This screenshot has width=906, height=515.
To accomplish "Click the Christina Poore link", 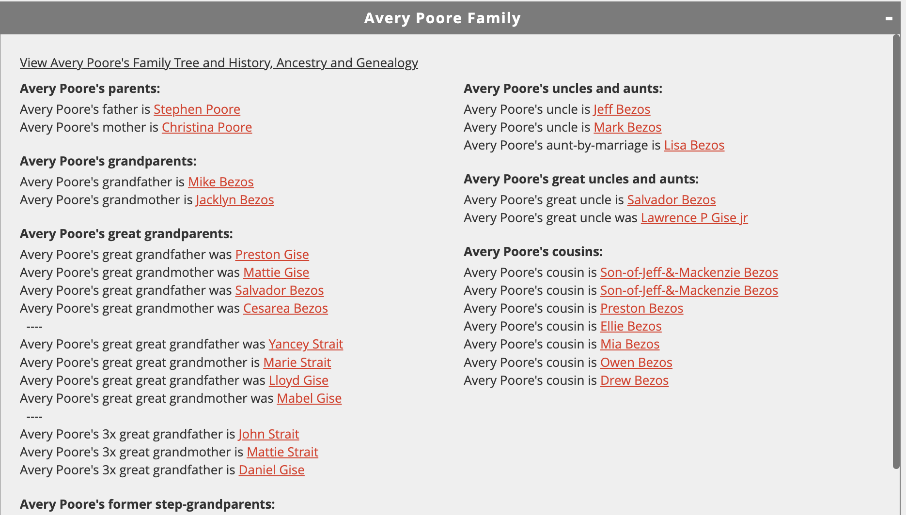I will (206, 127).
